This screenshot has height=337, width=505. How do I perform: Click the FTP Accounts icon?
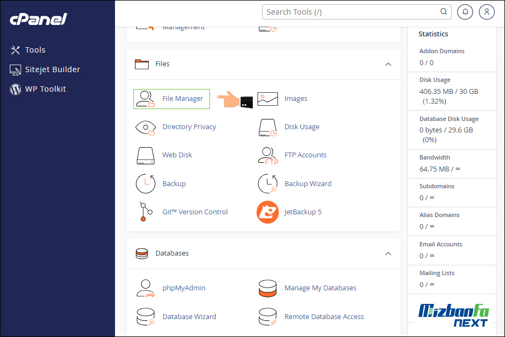point(267,155)
